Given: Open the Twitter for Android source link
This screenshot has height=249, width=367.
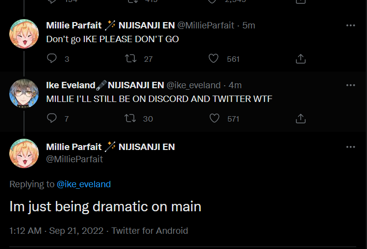Looking at the screenshot, I should click(150, 231).
